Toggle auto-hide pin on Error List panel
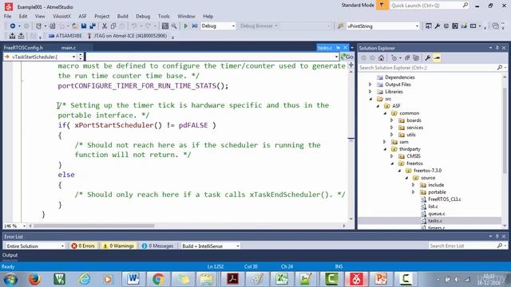This screenshot has height=287, width=511. (497, 236)
